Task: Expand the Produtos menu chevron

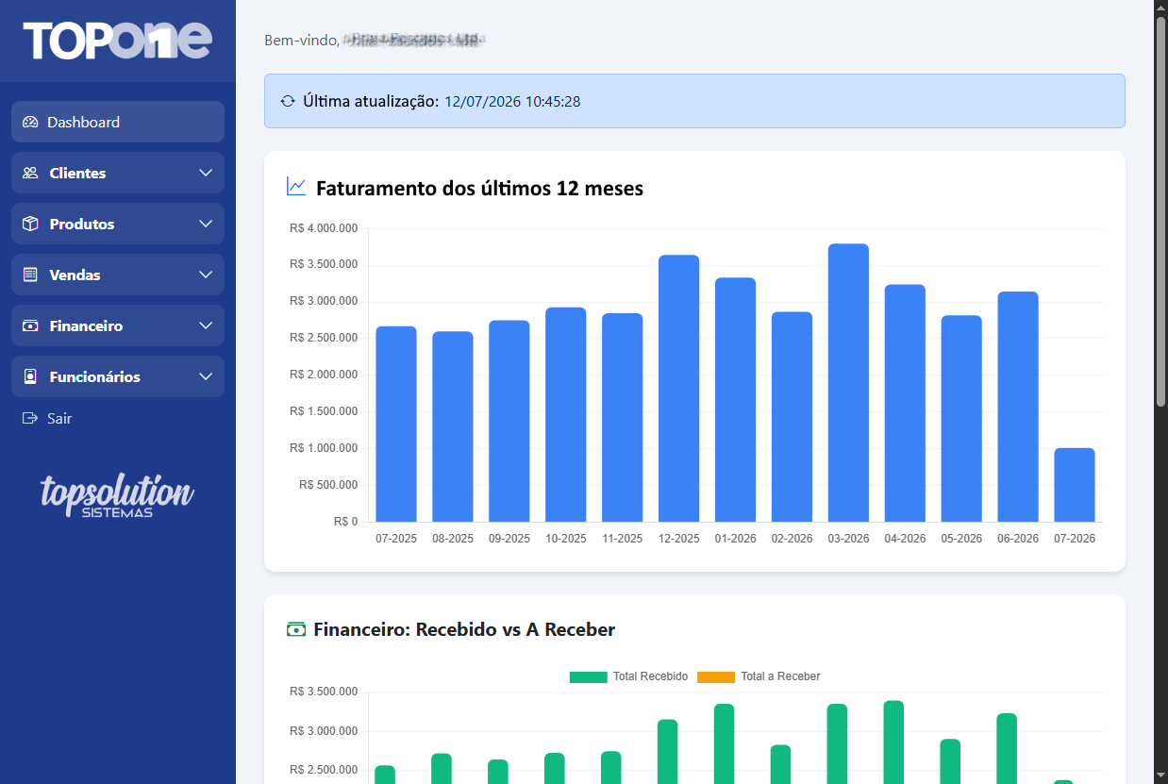Action: [207, 224]
